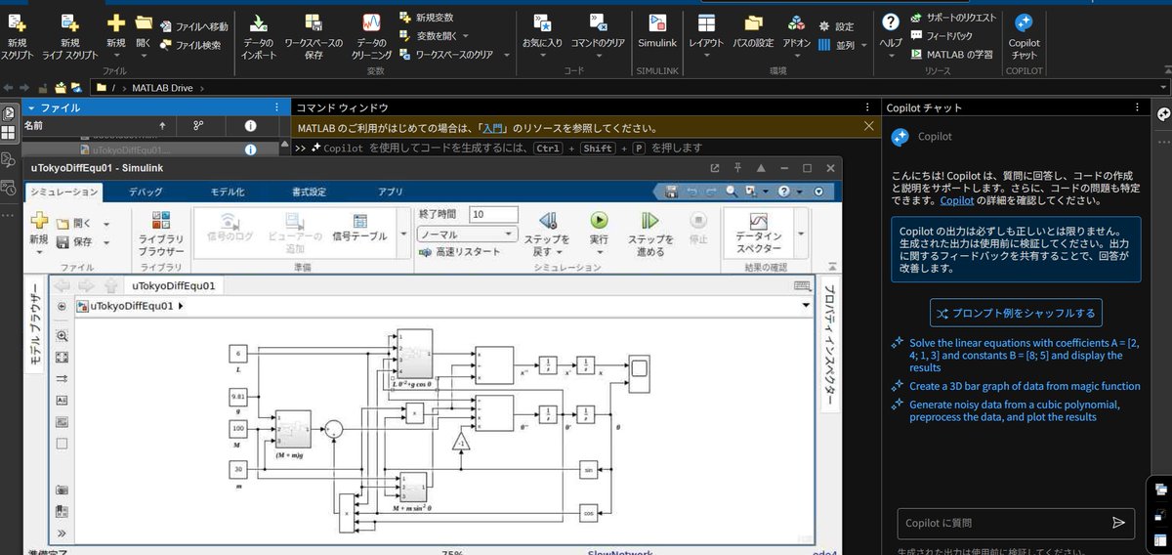The image size is (1172, 555).
Task: Collapse the Simulink toolstrip with the double-arrow
Action: pos(831,265)
